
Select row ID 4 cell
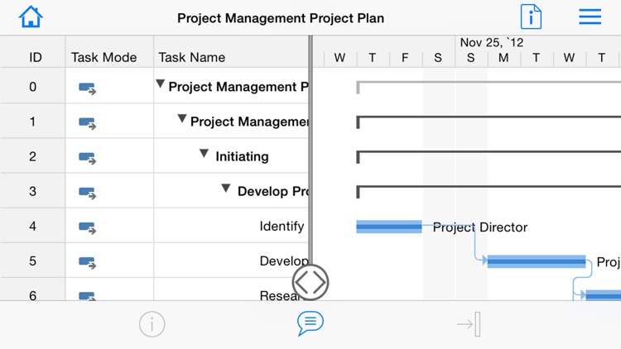[33, 226]
